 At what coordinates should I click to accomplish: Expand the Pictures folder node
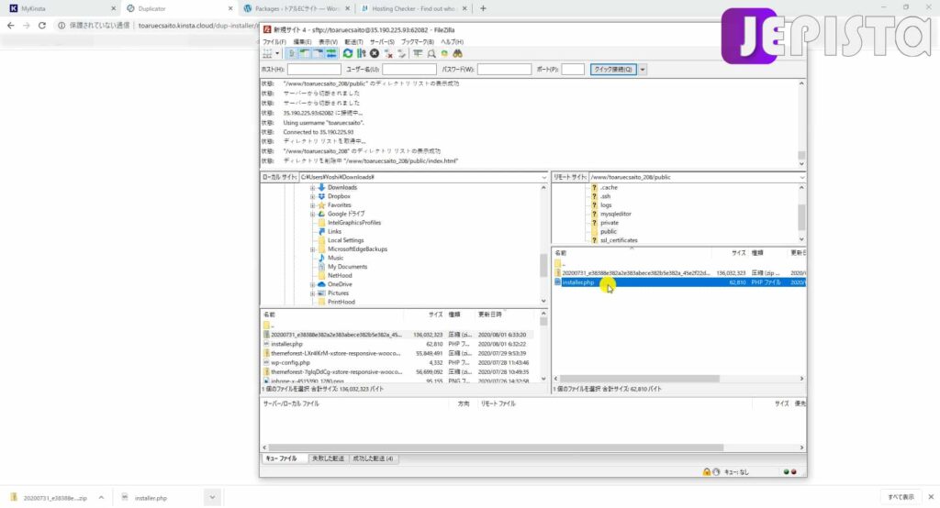point(312,293)
